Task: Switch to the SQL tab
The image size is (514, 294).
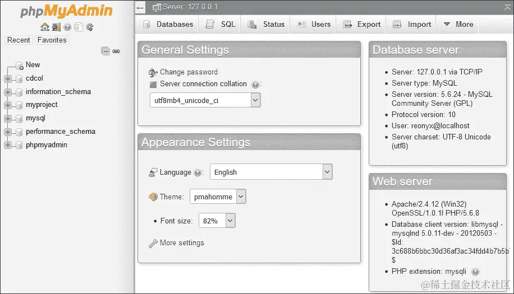Action: point(221,24)
